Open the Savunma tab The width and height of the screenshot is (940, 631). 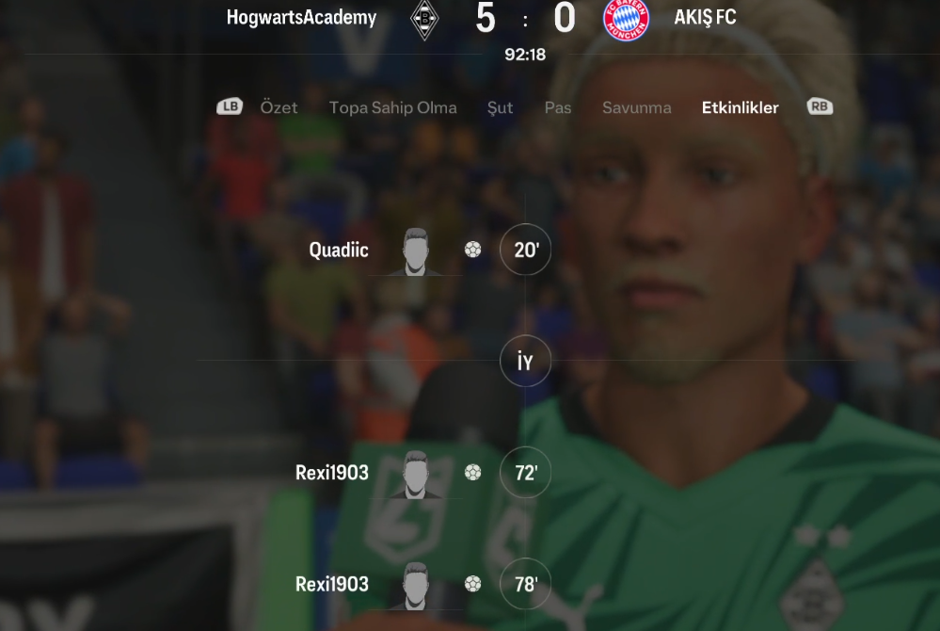[637, 108]
